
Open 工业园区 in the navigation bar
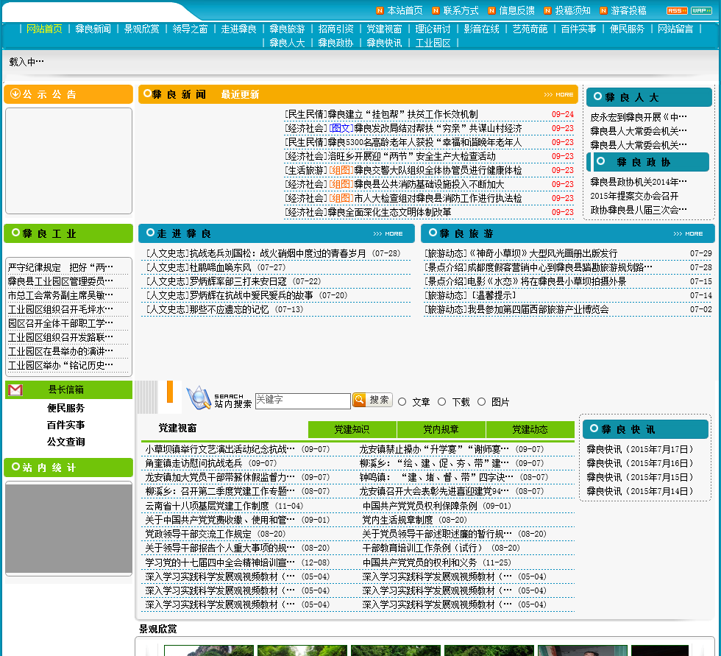pyautogui.click(x=433, y=43)
